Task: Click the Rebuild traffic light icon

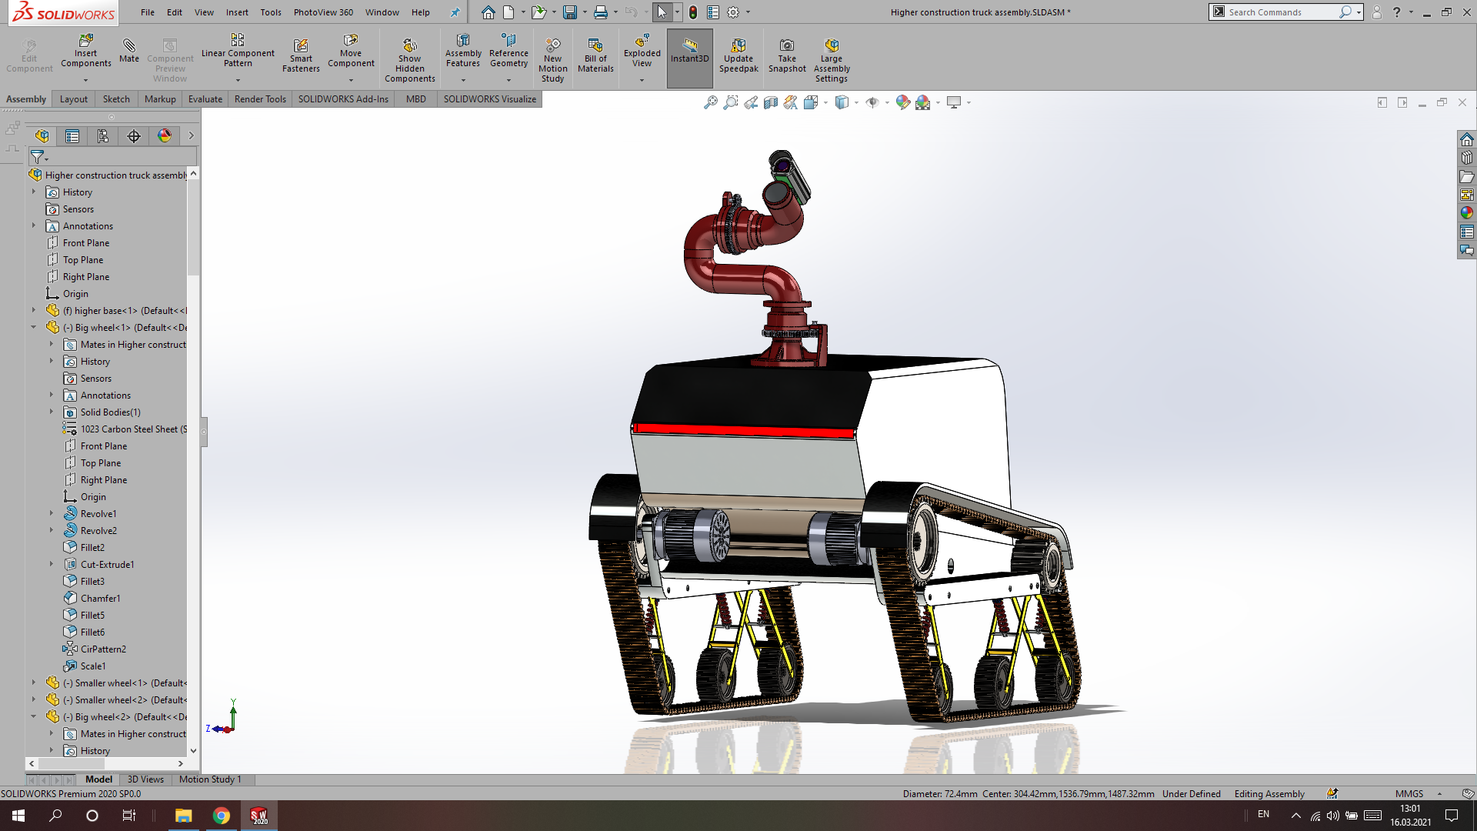Action: (693, 12)
